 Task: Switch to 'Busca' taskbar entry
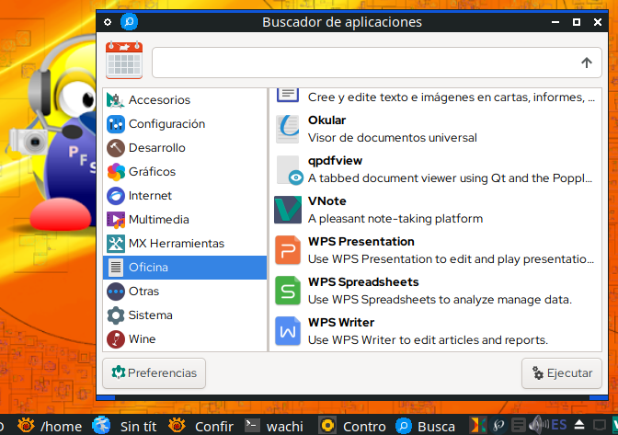click(425, 426)
